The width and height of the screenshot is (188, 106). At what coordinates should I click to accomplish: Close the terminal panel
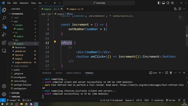point(184,73)
